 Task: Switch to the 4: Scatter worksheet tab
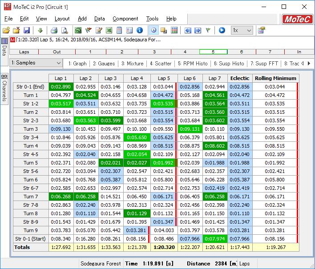(161, 64)
